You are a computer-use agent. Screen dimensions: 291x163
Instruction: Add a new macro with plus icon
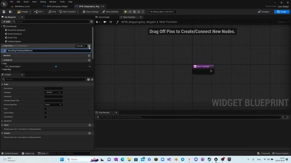click(89, 55)
